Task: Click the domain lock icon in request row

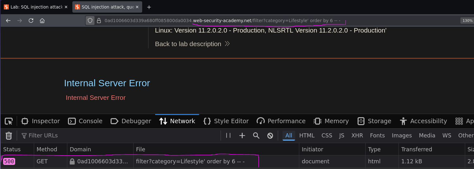Action: tap(72, 161)
